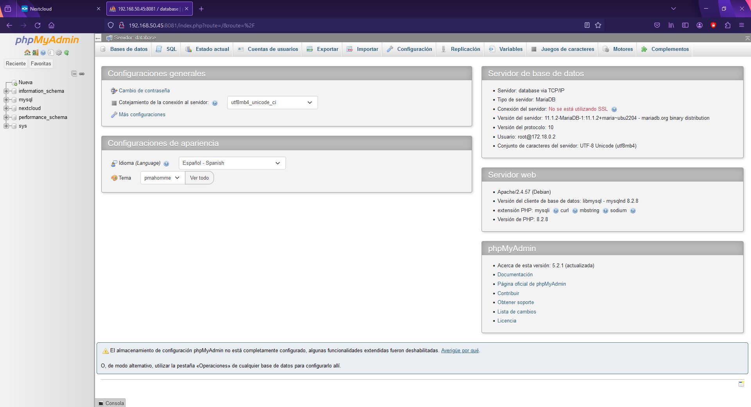The height and width of the screenshot is (407, 751).
Task: Click the log out door icon
Action: pos(35,52)
